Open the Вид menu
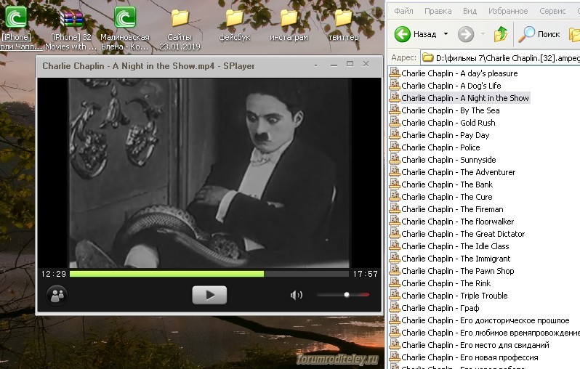Image resolution: width=580 pixels, height=369 pixels. 470,11
